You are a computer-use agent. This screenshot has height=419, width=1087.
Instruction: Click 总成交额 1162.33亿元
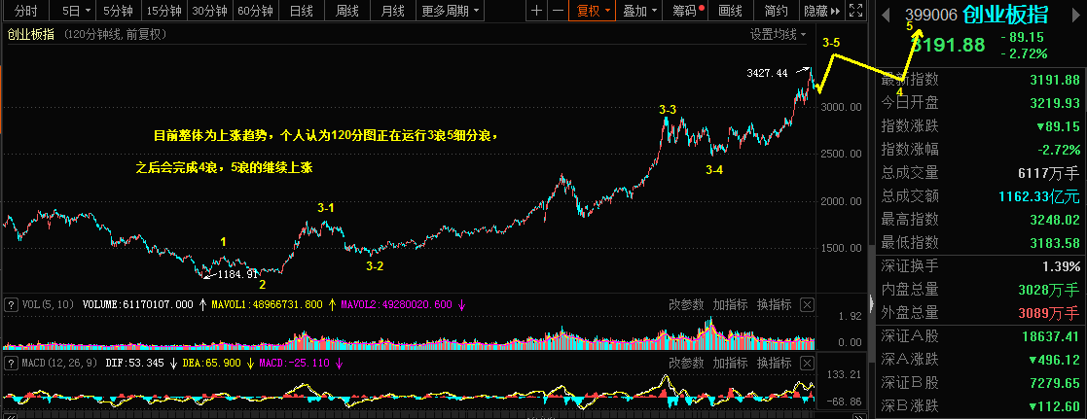[1039, 196]
